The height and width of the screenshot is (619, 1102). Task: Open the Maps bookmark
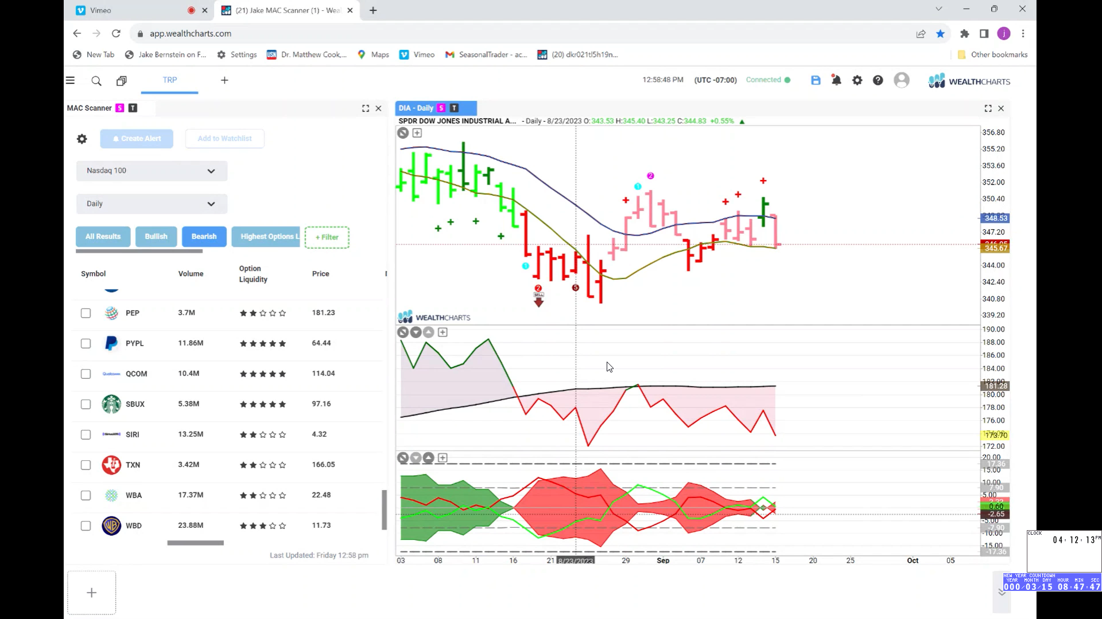[x=373, y=54]
